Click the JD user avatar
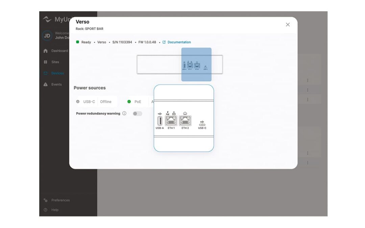This screenshot has width=365, height=228. coord(47,35)
